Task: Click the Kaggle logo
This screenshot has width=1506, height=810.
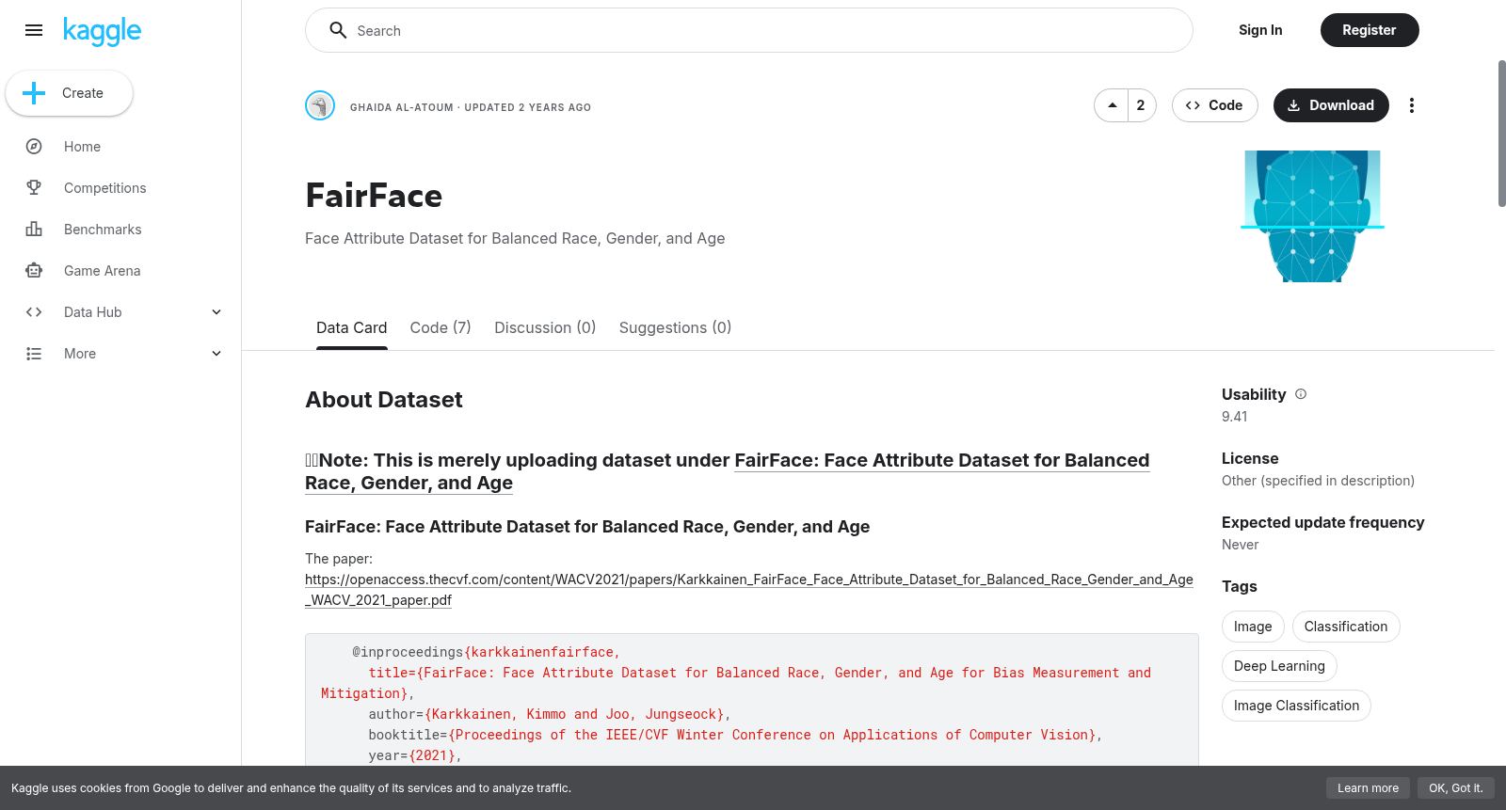Action: coord(103,31)
